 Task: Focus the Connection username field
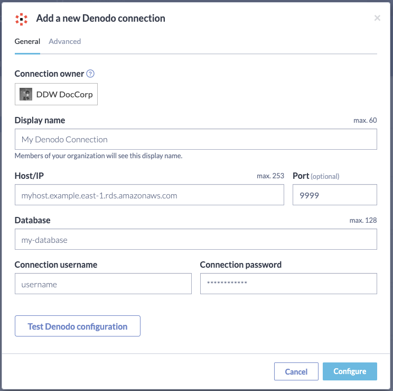[103, 284]
